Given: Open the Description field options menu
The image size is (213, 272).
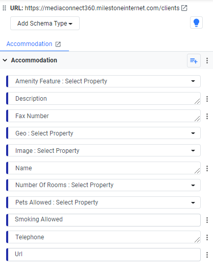Looking at the screenshot, I should [207, 99].
